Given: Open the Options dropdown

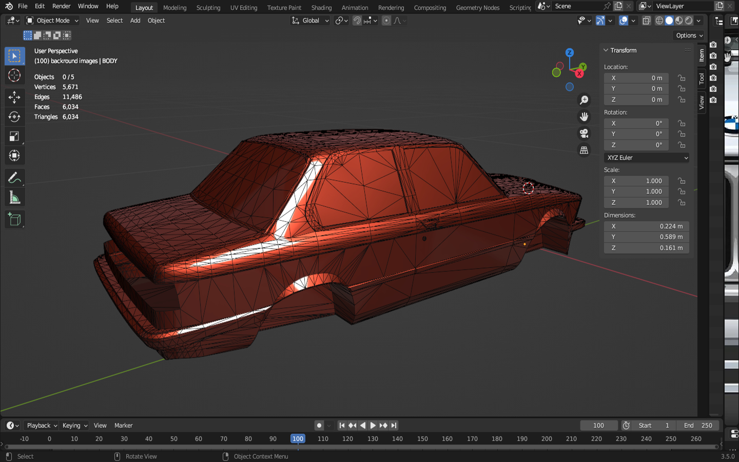Looking at the screenshot, I should pos(689,35).
